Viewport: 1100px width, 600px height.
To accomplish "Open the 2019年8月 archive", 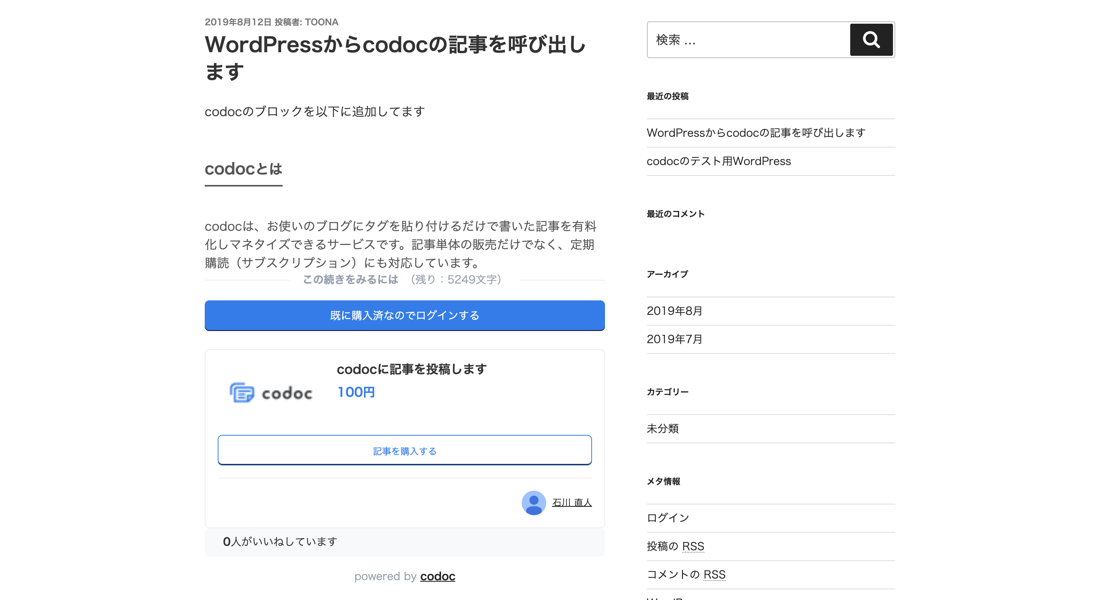I will pos(674,311).
